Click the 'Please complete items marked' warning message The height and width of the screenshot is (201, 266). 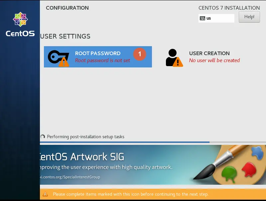131,194
